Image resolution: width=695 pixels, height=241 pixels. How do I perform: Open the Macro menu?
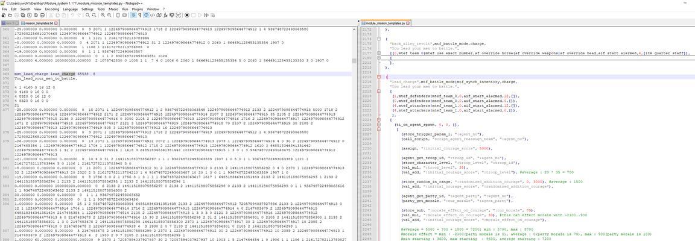[x=113, y=9]
